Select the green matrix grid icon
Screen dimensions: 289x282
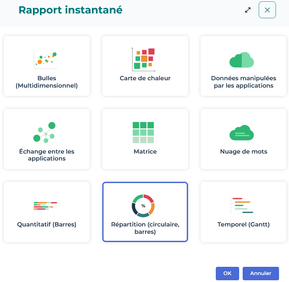[x=143, y=132]
